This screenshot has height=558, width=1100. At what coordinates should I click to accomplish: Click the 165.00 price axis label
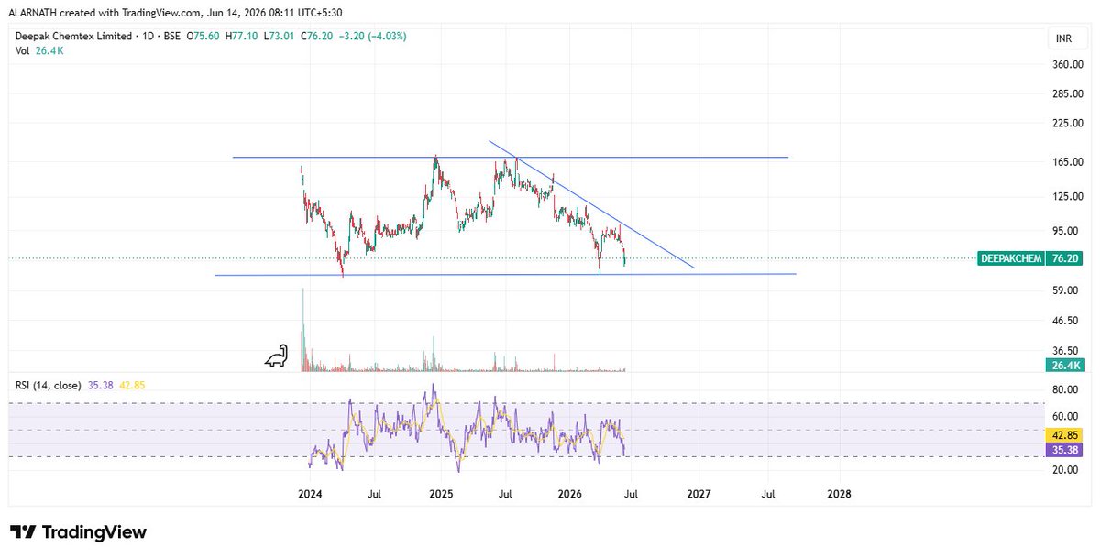[x=1068, y=162]
